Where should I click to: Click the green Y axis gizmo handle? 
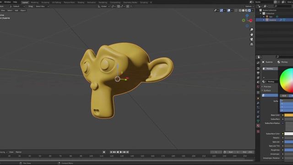[x=244, y=20]
